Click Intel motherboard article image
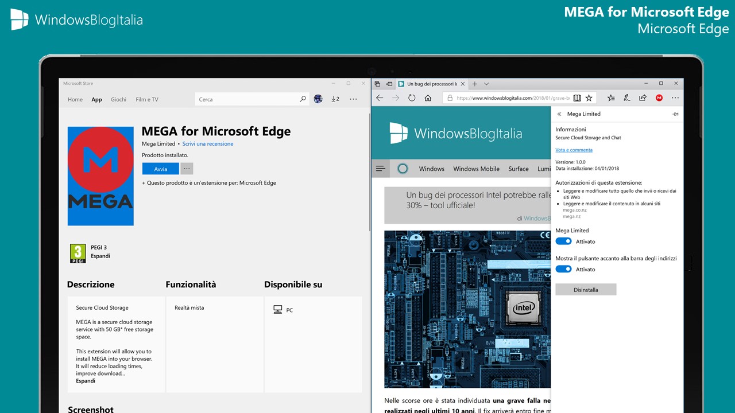This screenshot has height=413, width=735. [467, 309]
